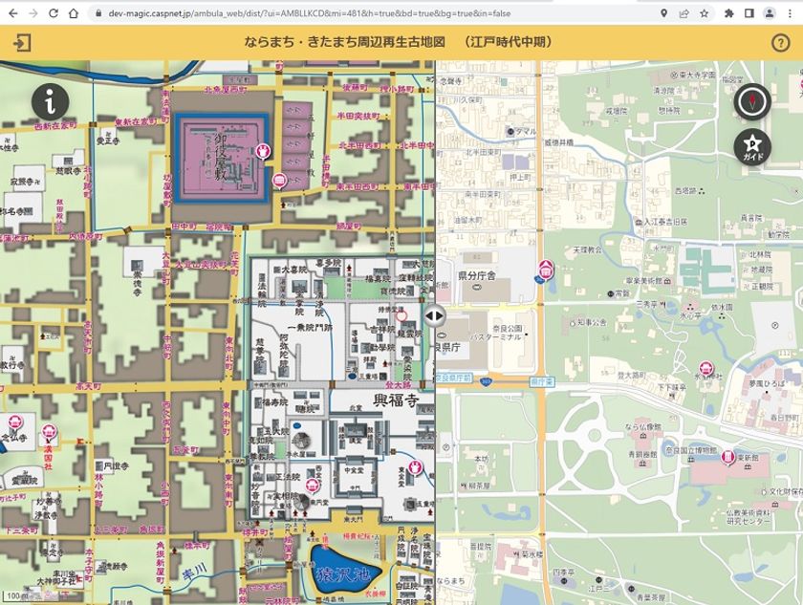
Task: Open location permission icon in address bar
Action: [x=663, y=13]
